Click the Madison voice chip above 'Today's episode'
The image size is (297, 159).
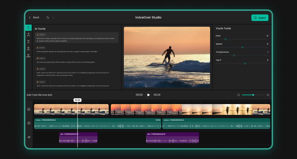(41, 48)
